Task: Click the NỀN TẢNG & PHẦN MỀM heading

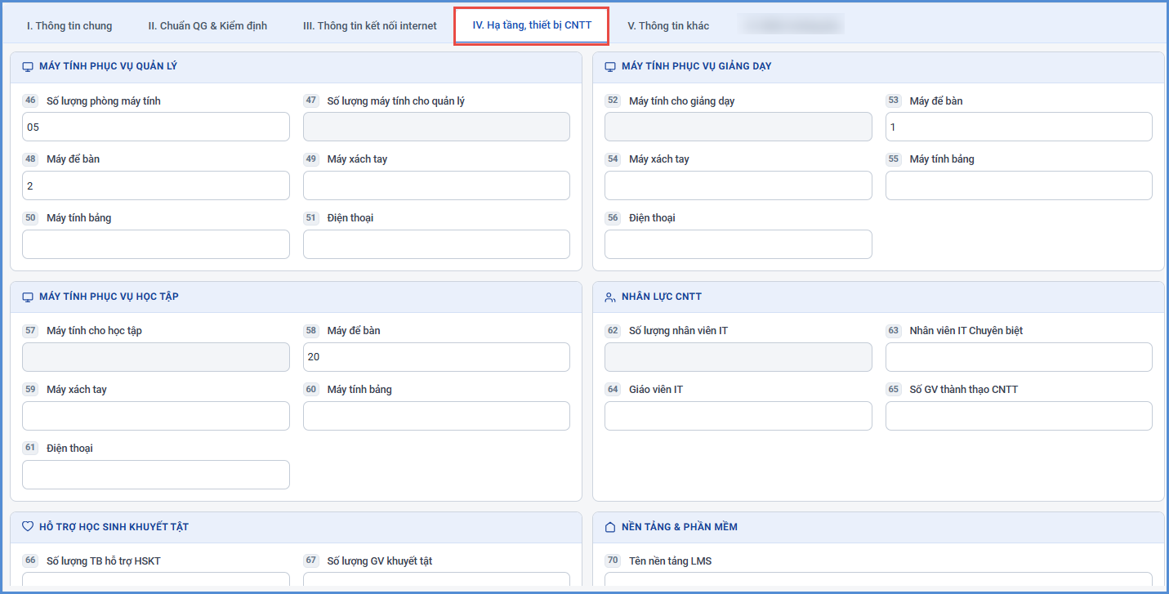Action: click(680, 527)
